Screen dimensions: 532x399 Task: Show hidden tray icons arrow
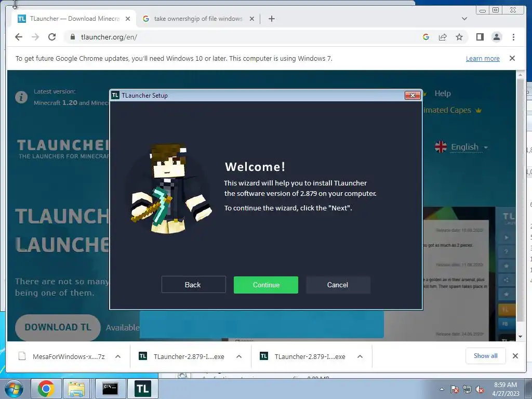[x=442, y=389]
